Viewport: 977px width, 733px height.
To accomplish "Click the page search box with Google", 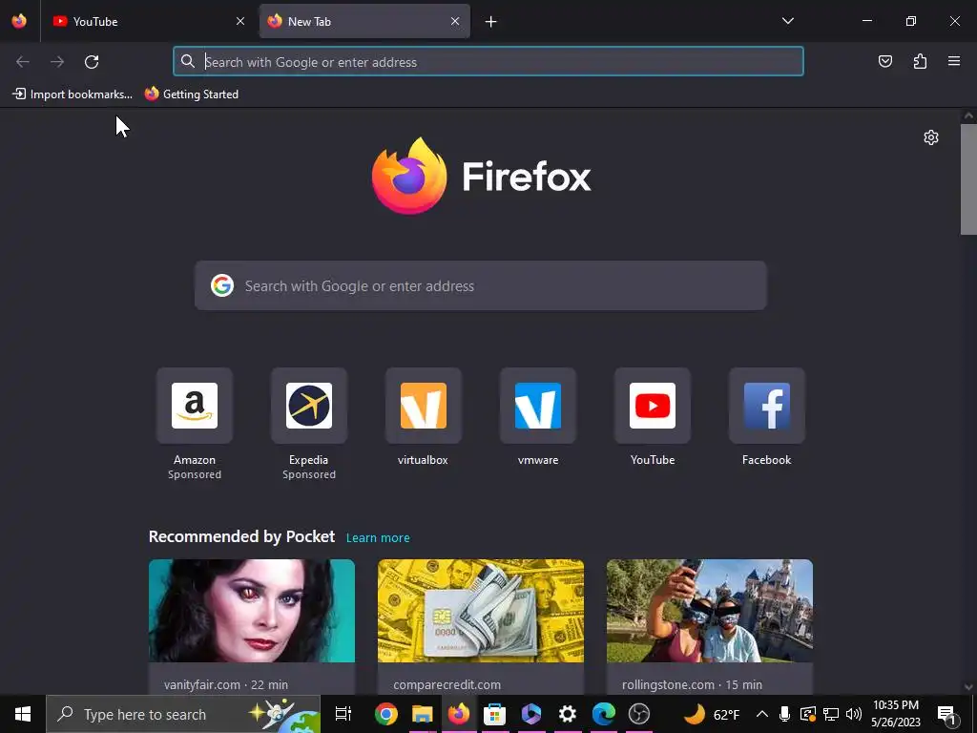I will (x=481, y=285).
